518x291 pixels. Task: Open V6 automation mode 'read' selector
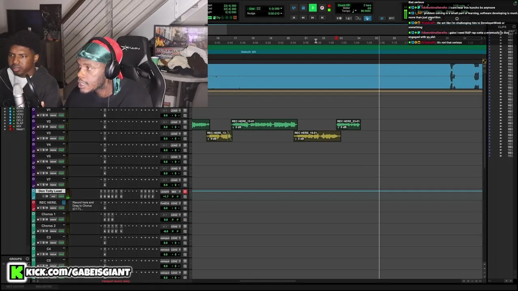61,173
